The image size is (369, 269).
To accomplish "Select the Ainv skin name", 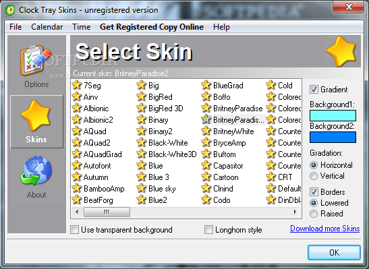I will [x=90, y=97].
